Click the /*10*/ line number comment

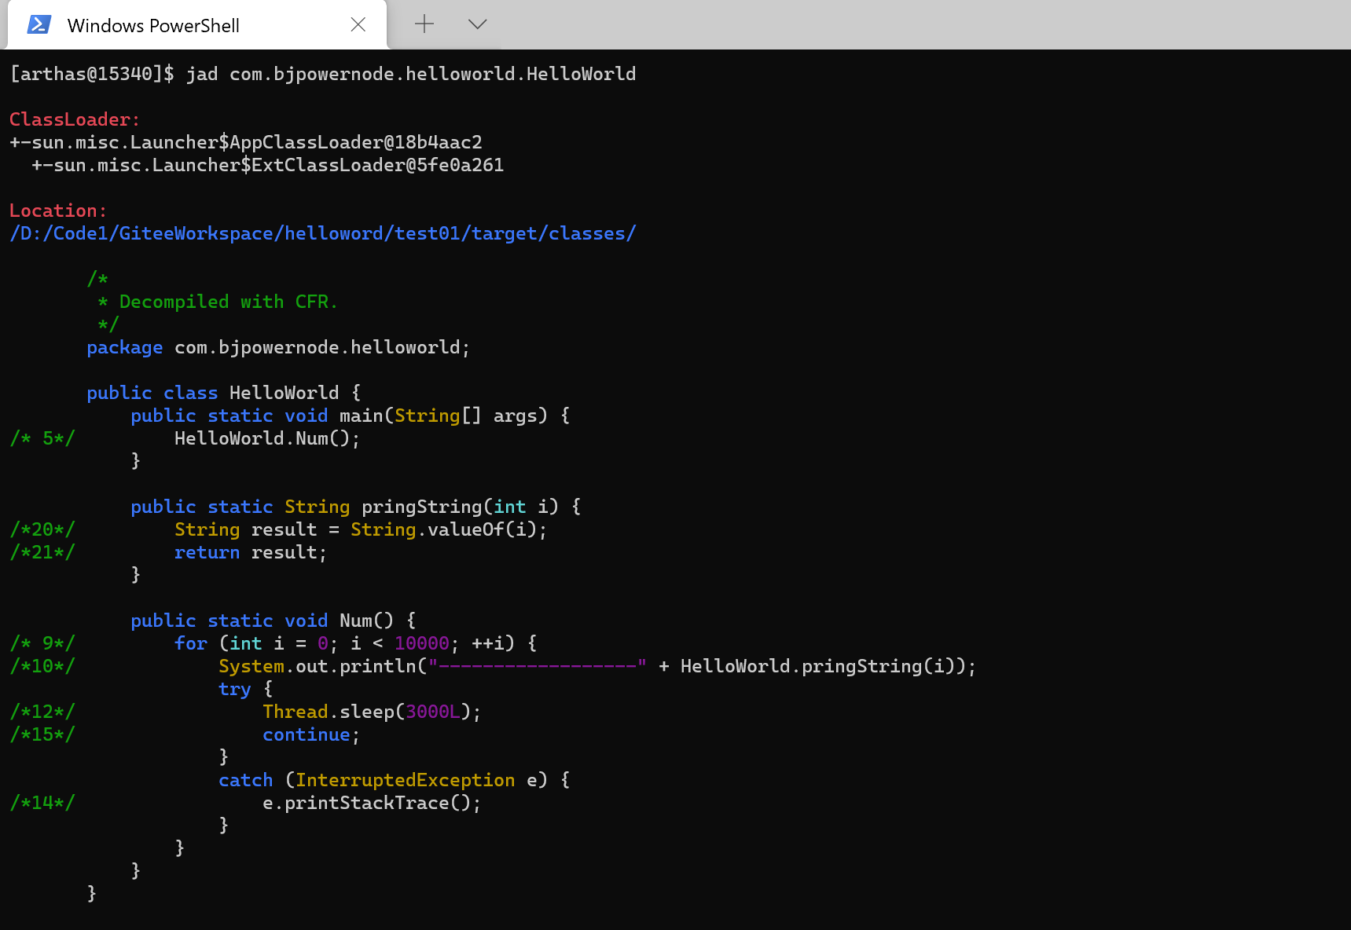pyautogui.click(x=42, y=666)
